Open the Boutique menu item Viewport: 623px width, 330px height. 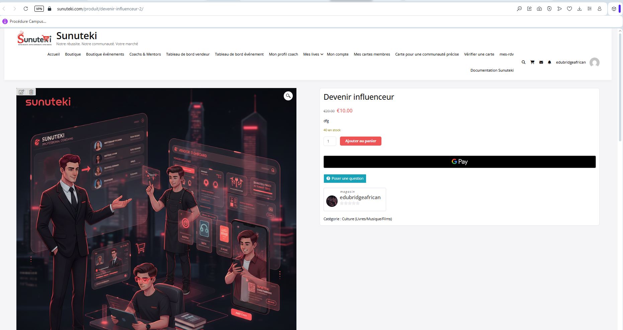tap(73, 54)
